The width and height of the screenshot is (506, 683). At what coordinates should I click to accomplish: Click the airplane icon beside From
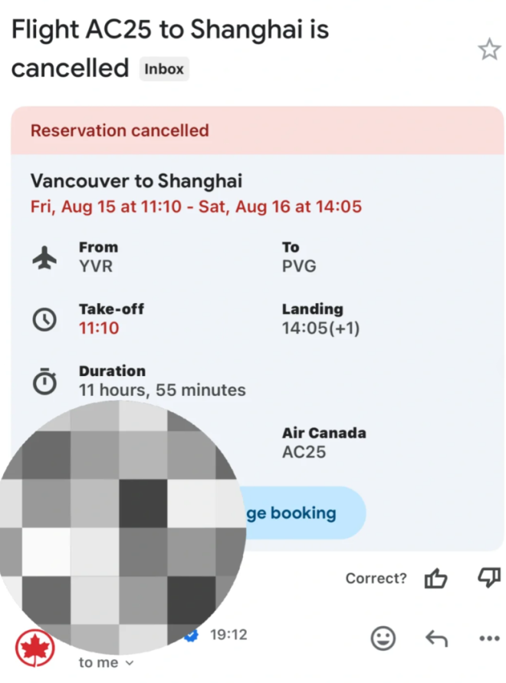(x=44, y=259)
